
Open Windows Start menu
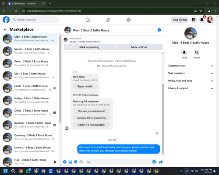coord(6,171)
